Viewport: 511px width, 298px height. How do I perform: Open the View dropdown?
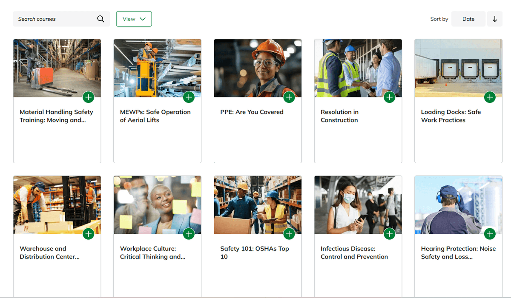coord(134,19)
